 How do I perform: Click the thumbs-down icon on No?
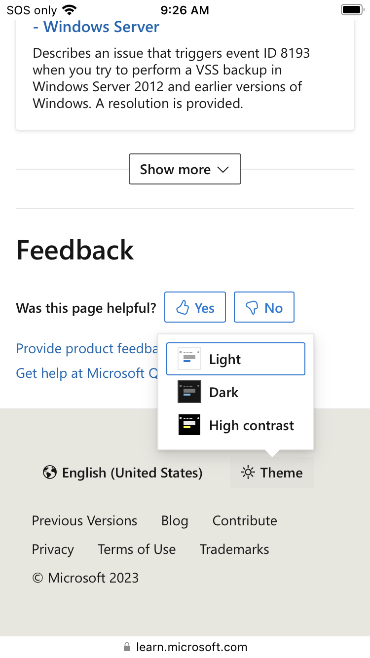tap(252, 308)
